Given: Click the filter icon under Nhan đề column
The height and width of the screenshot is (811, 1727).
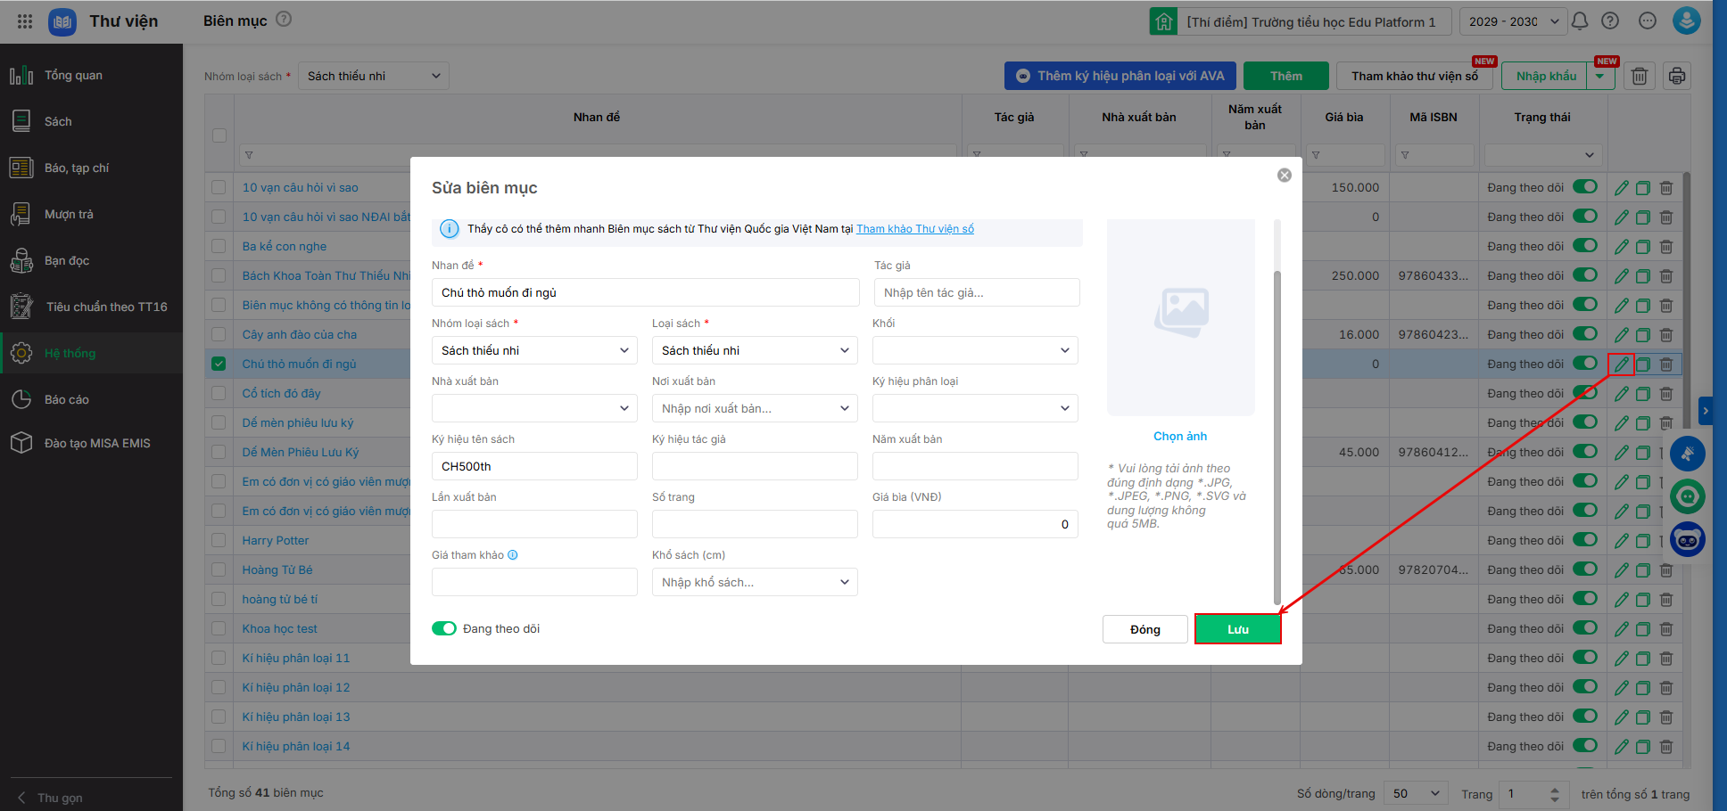Looking at the screenshot, I should pyautogui.click(x=249, y=155).
